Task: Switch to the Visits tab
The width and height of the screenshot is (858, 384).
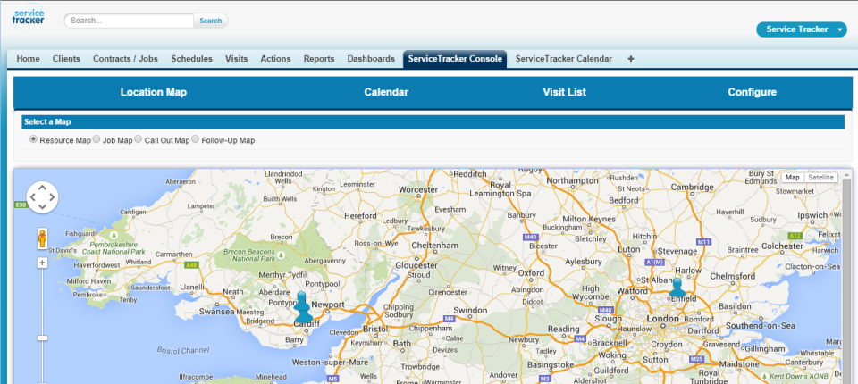Action: pos(236,59)
